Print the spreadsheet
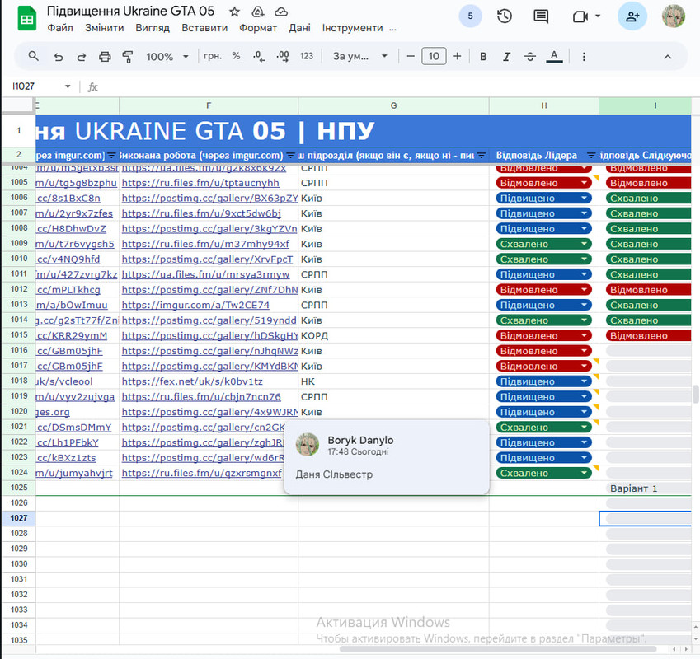 (x=105, y=57)
